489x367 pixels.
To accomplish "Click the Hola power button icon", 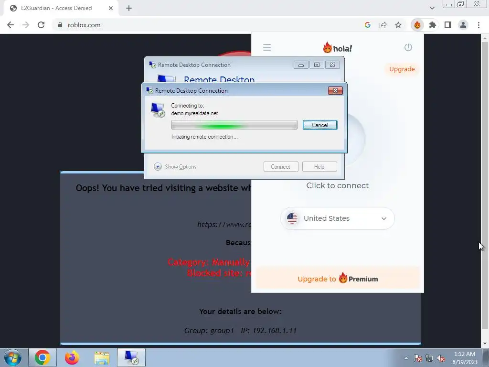I will coord(408,47).
